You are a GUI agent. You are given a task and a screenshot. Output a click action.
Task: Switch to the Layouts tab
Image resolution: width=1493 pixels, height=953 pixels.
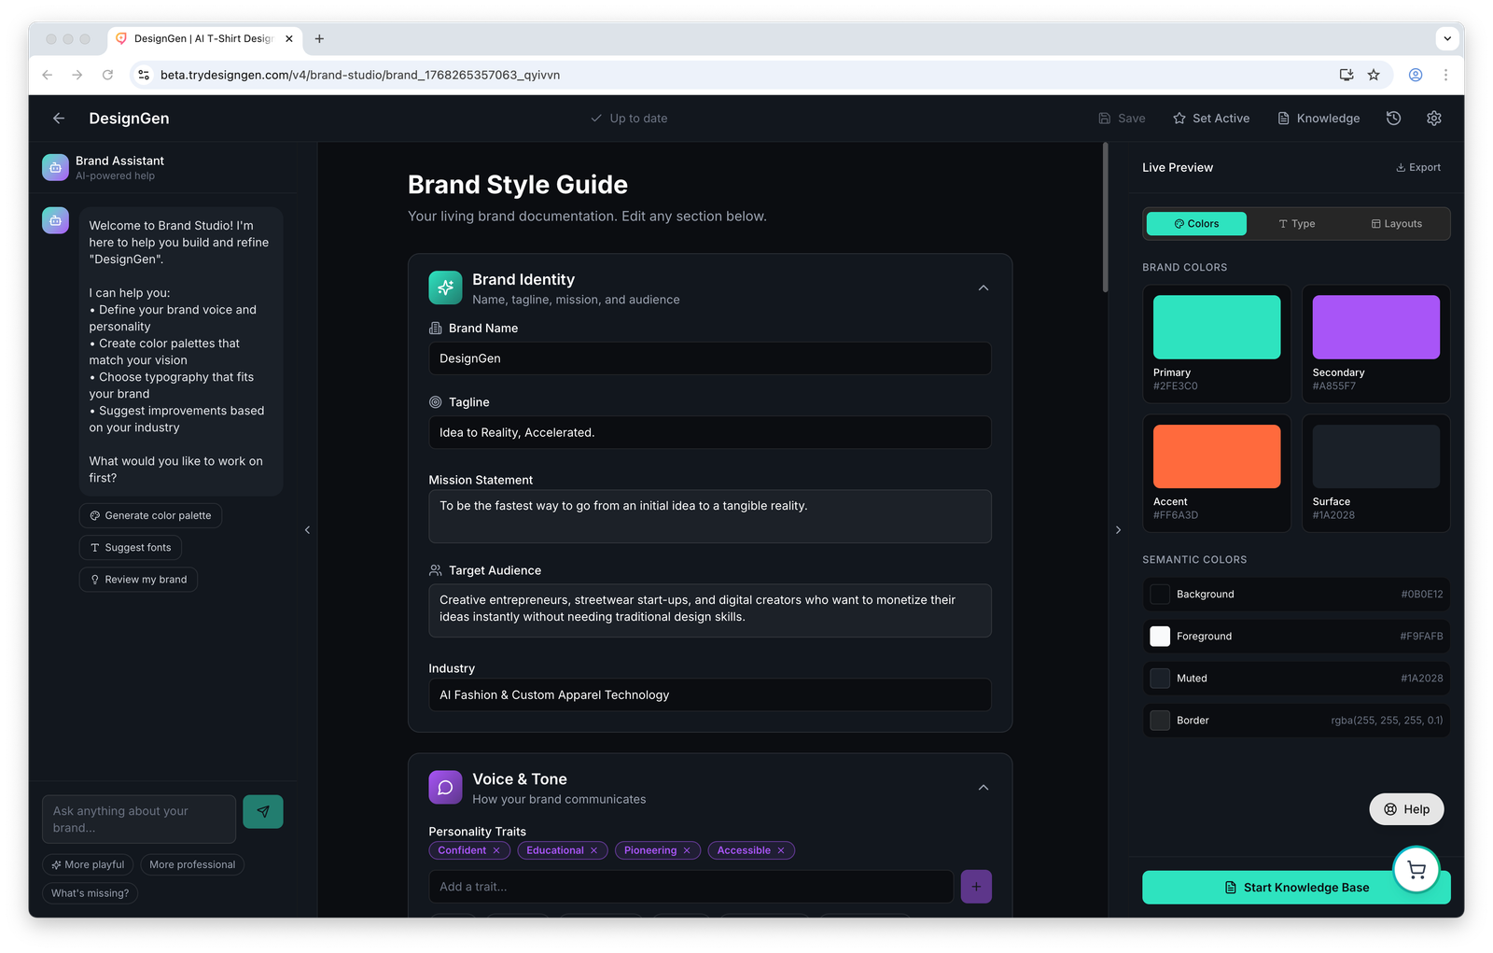click(x=1396, y=223)
